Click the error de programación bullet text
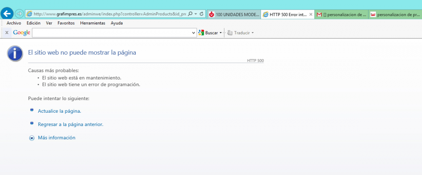The height and width of the screenshot is (175, 422). 91,85
